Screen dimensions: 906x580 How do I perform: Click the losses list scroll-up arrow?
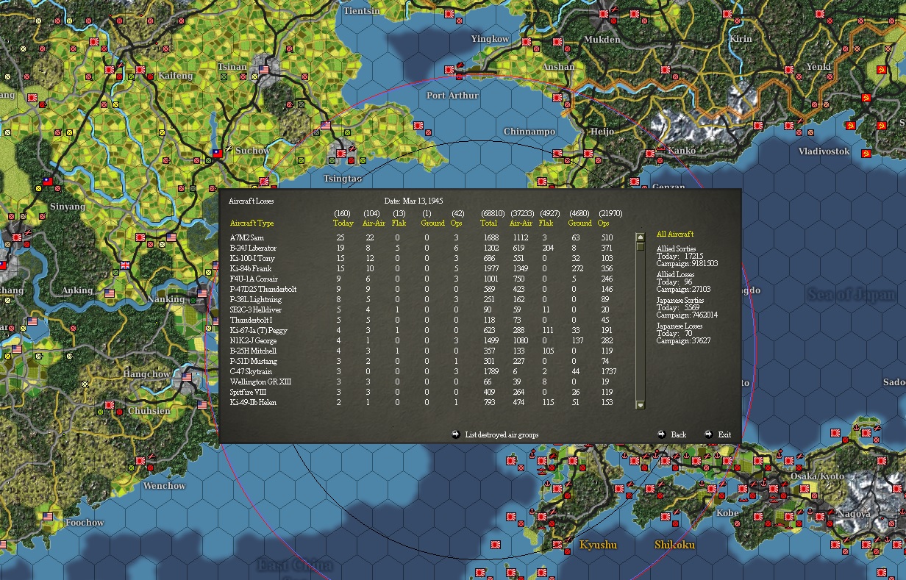click(640, 237)
